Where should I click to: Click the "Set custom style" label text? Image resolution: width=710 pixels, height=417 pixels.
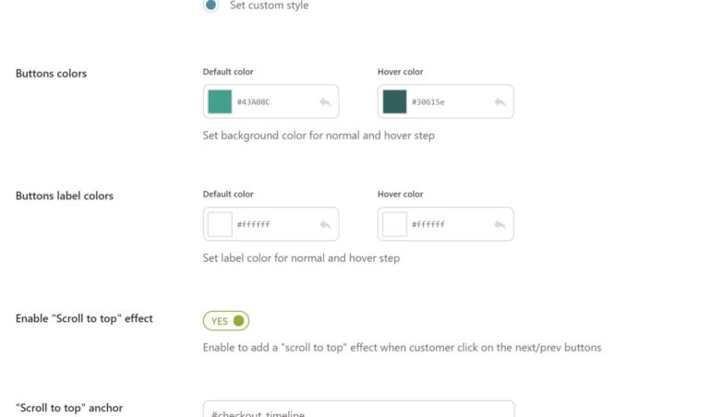click(269, 6)
